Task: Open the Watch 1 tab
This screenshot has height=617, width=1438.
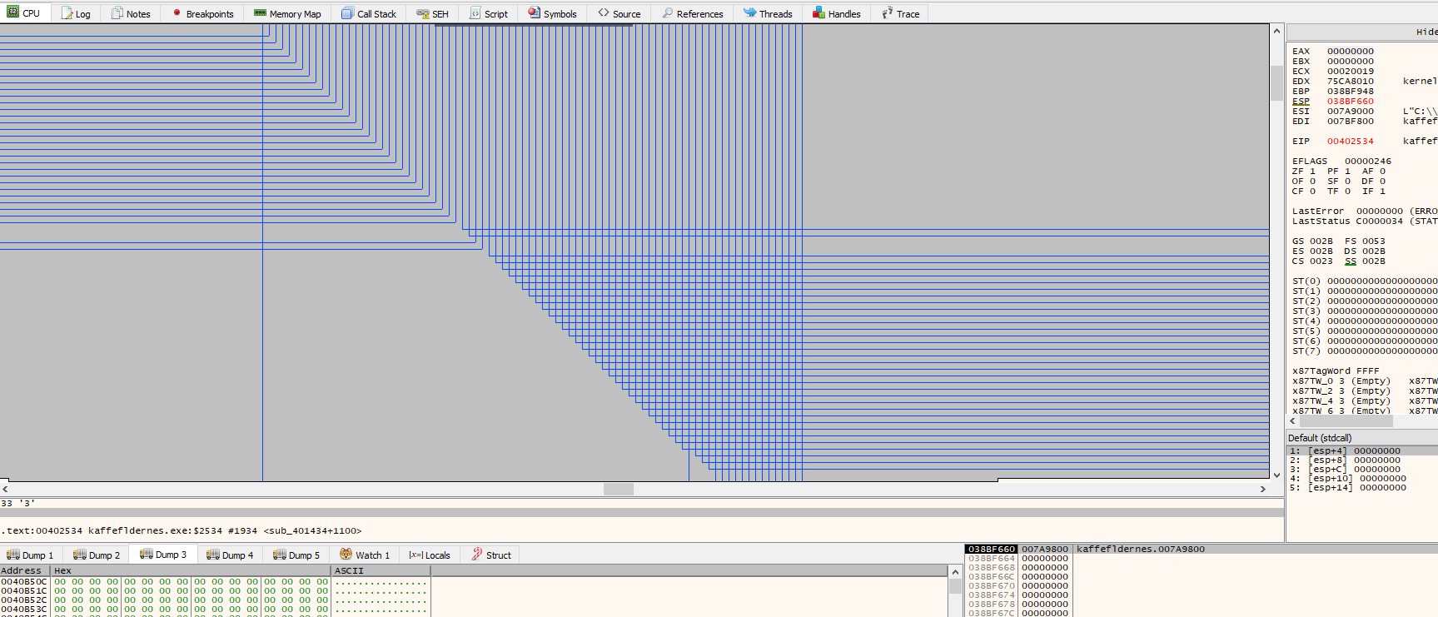Action: (x=365, y=555)
